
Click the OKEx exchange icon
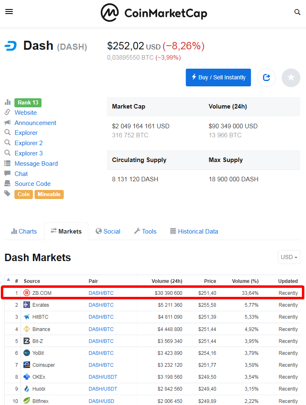click(x=27, y=377)
